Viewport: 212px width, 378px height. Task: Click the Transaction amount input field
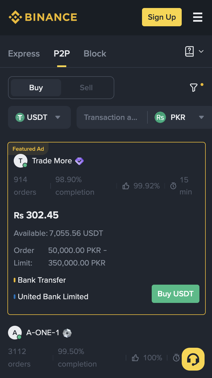[111, 117]
